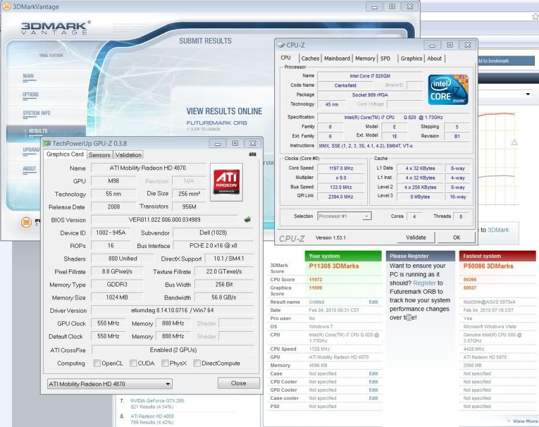Click the Intel Core i7 logo in CPU-Z

tap(448, 90)
